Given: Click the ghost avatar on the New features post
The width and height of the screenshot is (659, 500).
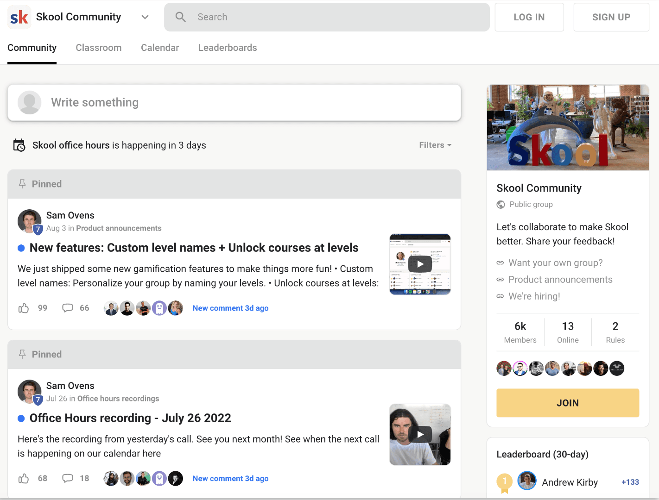Looking at the screenshot, I should click(159, 308).
